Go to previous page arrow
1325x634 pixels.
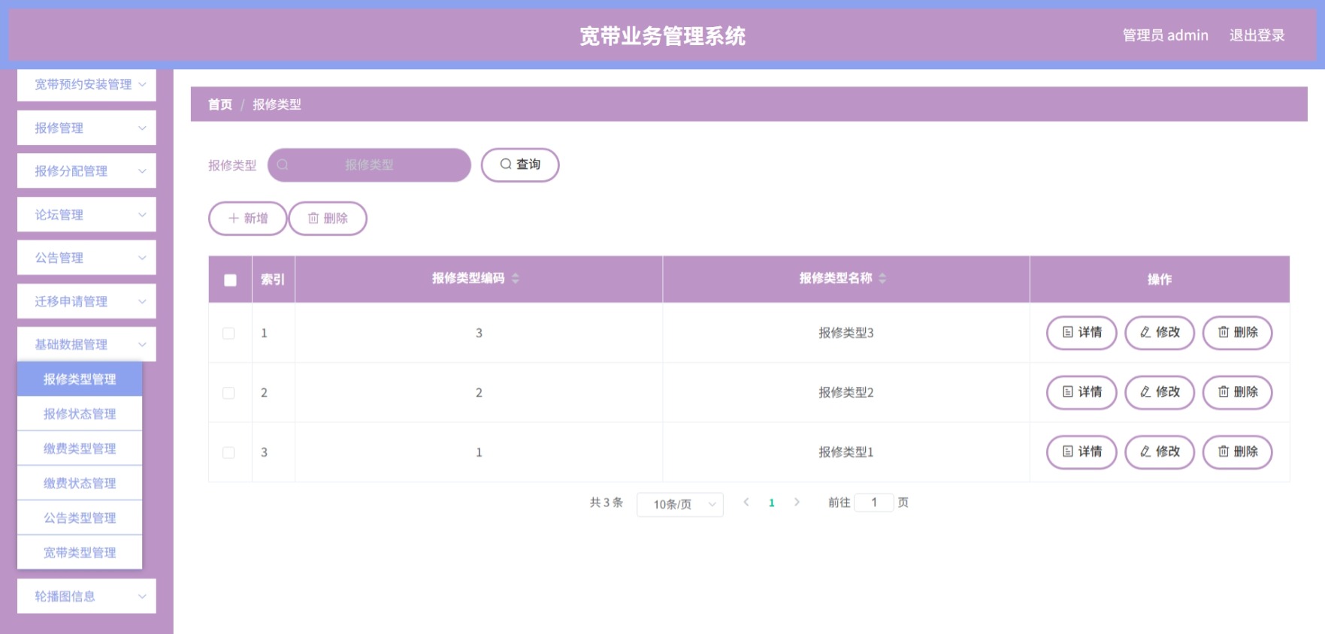tap(746, 502)
